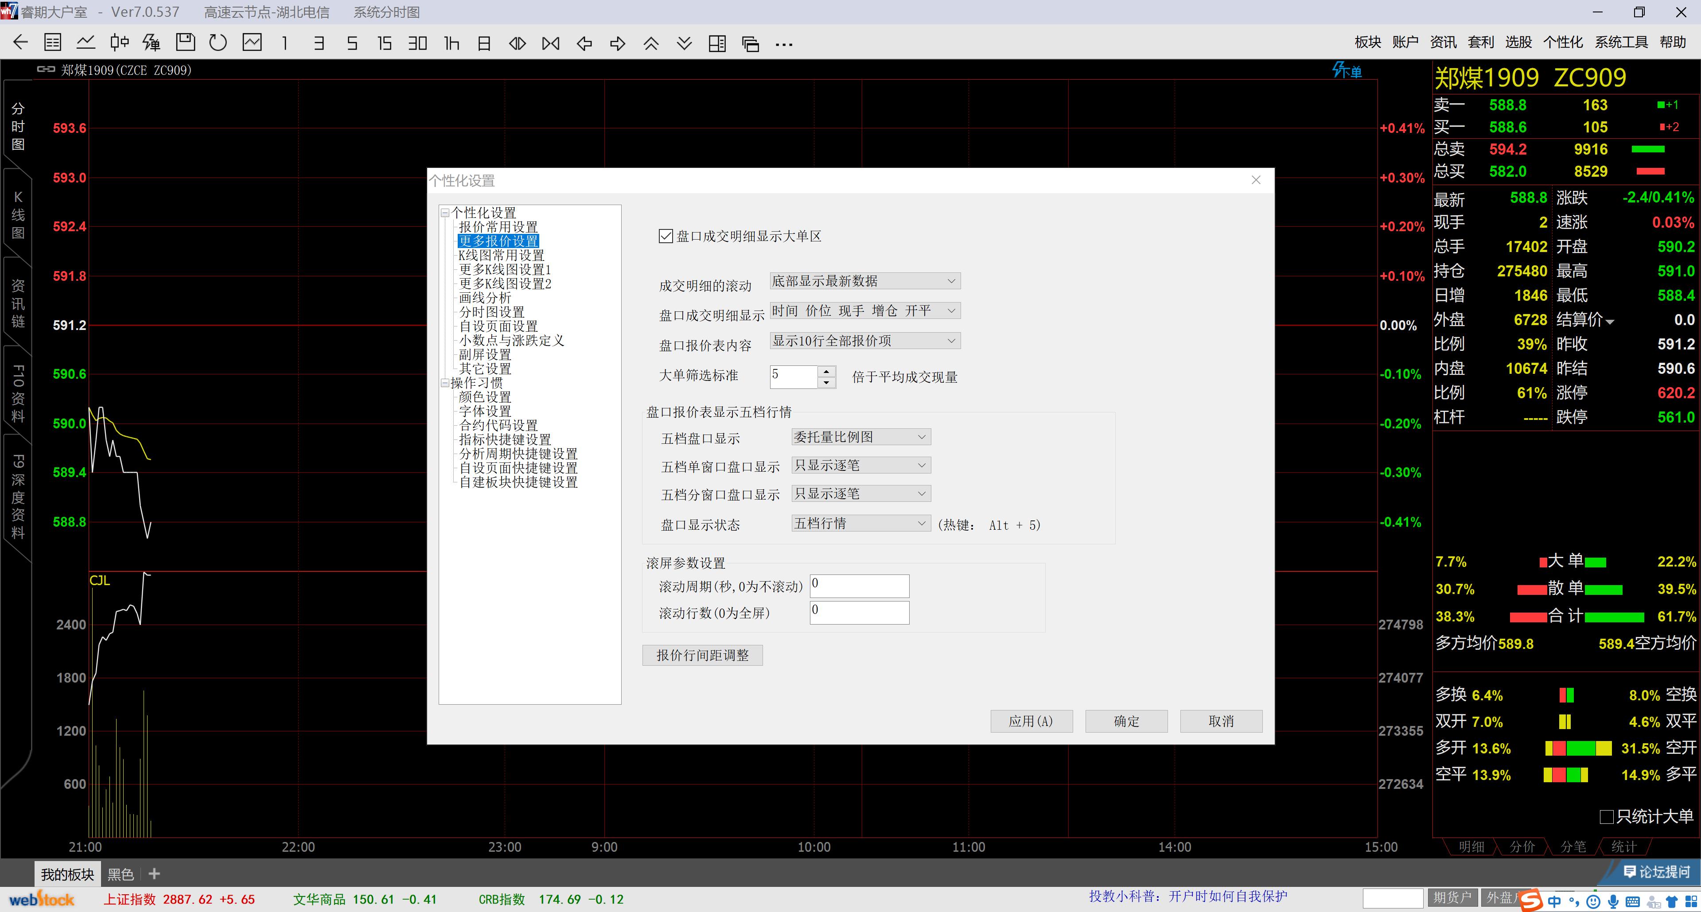The height and width of the screenshot is (912, 1701).
Task: Open the 盘口显示状态 dropdown
Action: [861, 523]
